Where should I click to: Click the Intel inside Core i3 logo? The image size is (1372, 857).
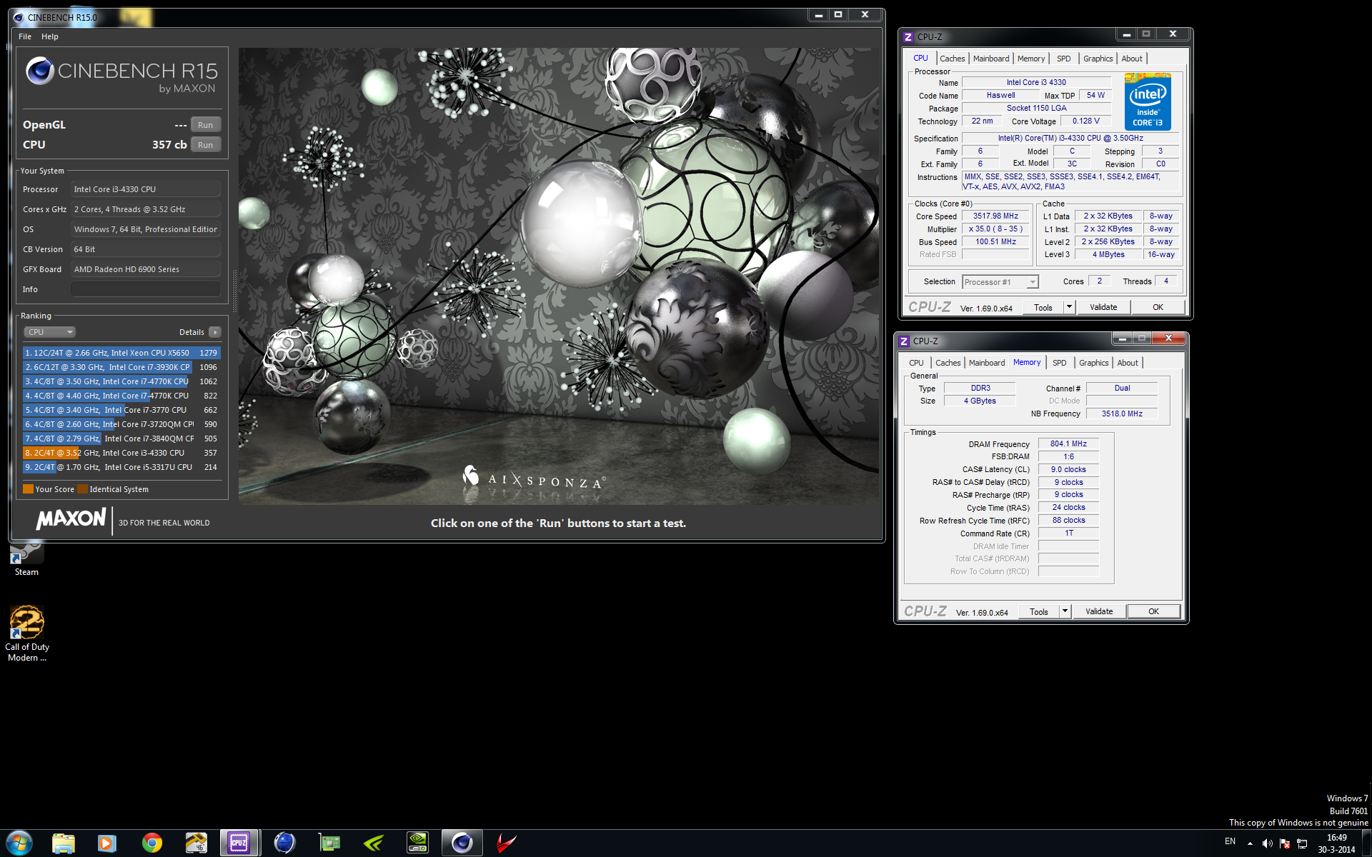tap(1148, 101)
